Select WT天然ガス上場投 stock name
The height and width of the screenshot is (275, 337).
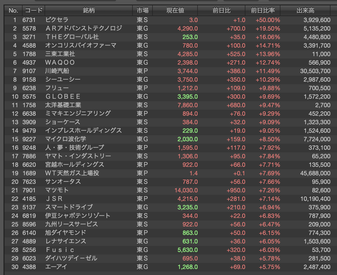[72, 173]
